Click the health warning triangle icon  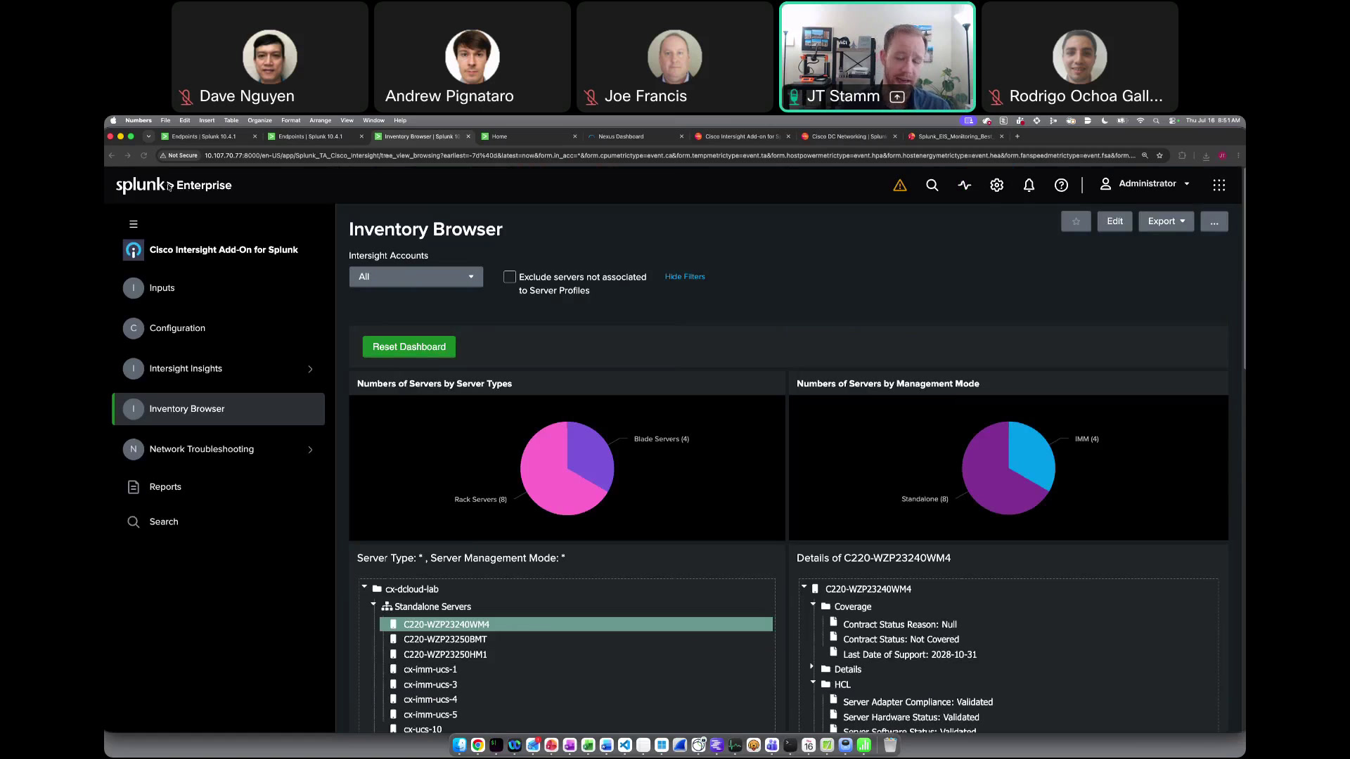tap(899, 186)
